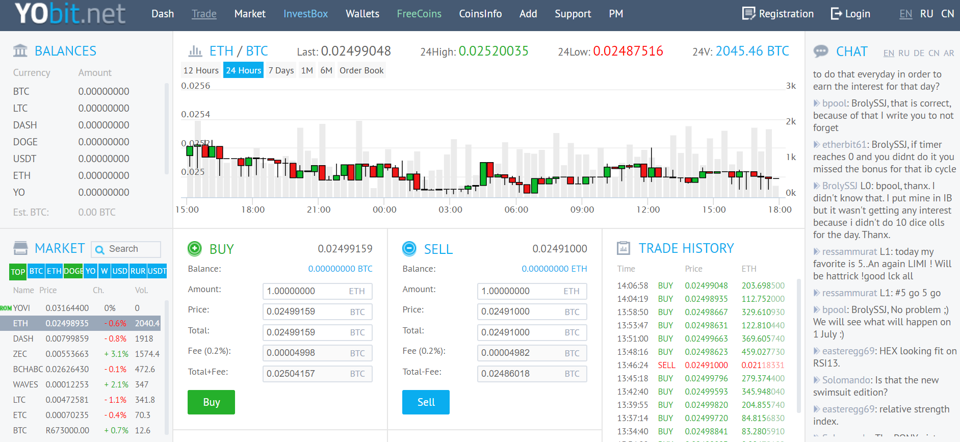Click the Balances list scrollbar
960x442 pixels.
(167, 129)
